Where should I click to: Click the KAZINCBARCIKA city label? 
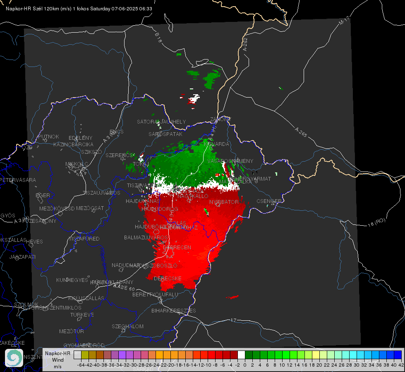[x=73, y=144]
